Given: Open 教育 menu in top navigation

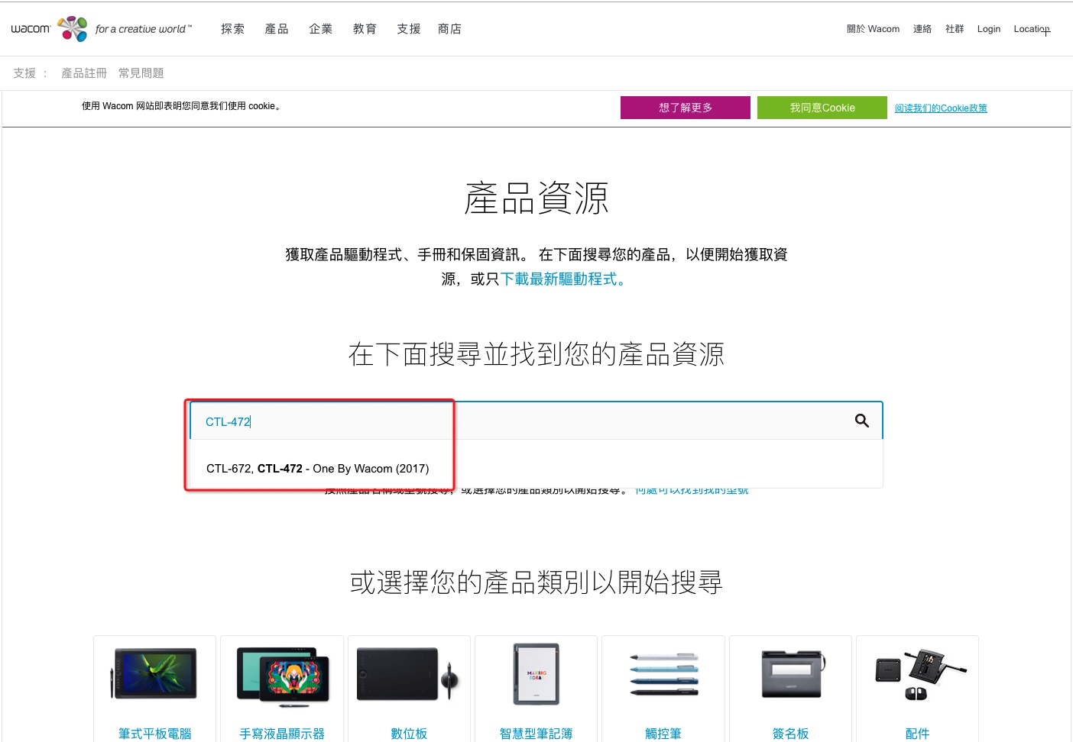Looking at the screenshot, I should [365, 29].
